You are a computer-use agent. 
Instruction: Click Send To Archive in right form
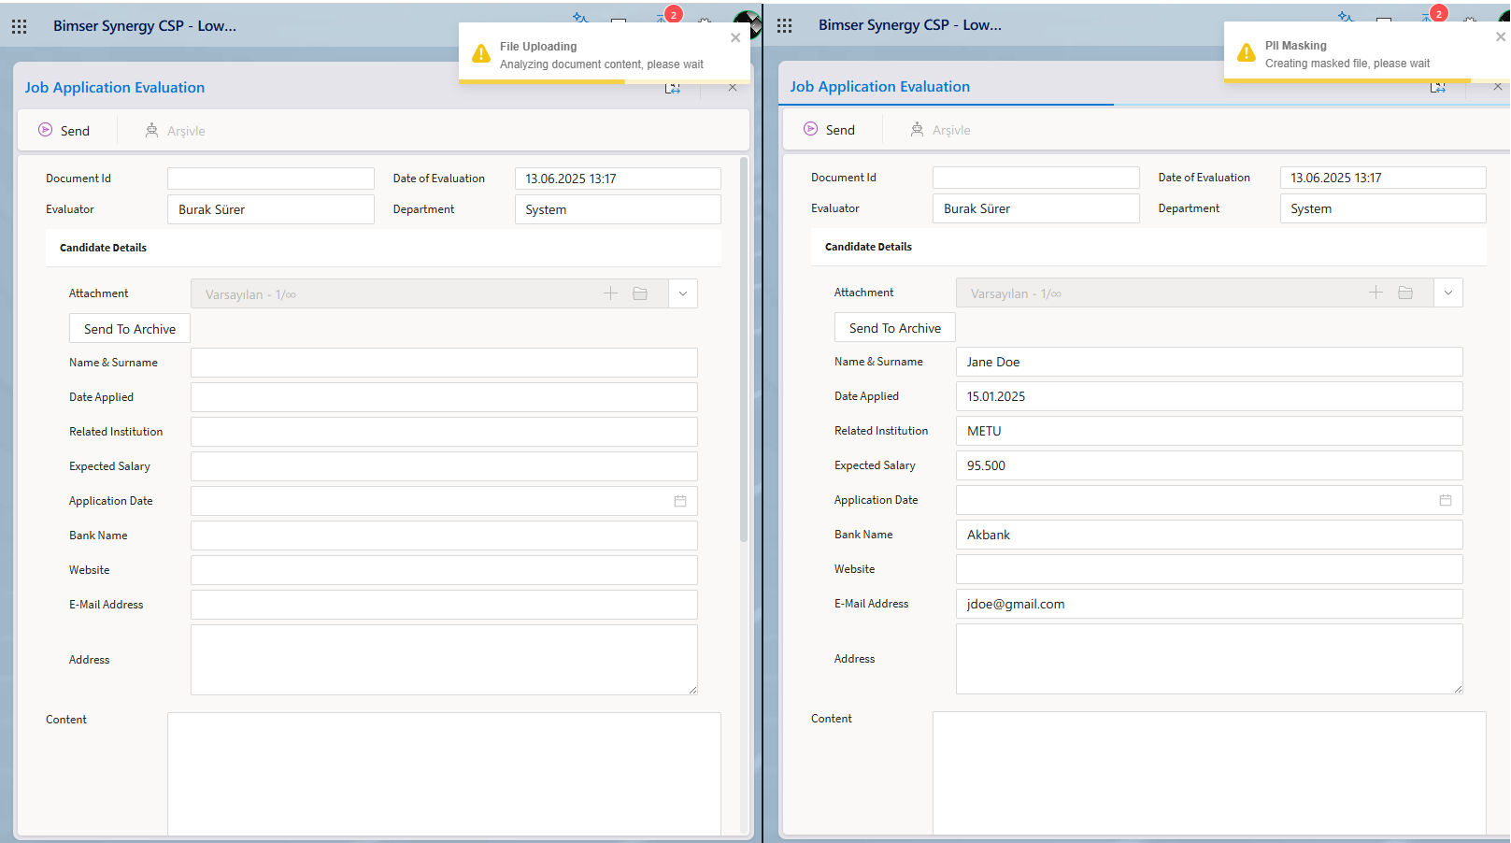[x=895, y=328]
